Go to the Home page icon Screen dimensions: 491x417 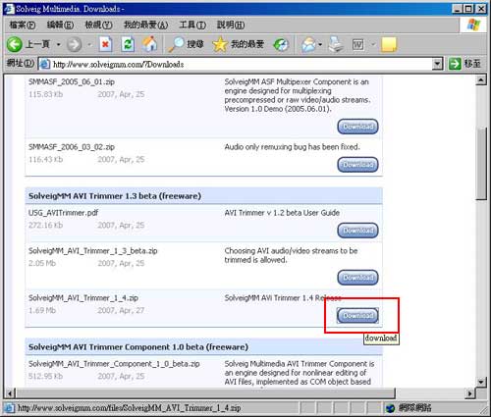click(149, 44)
